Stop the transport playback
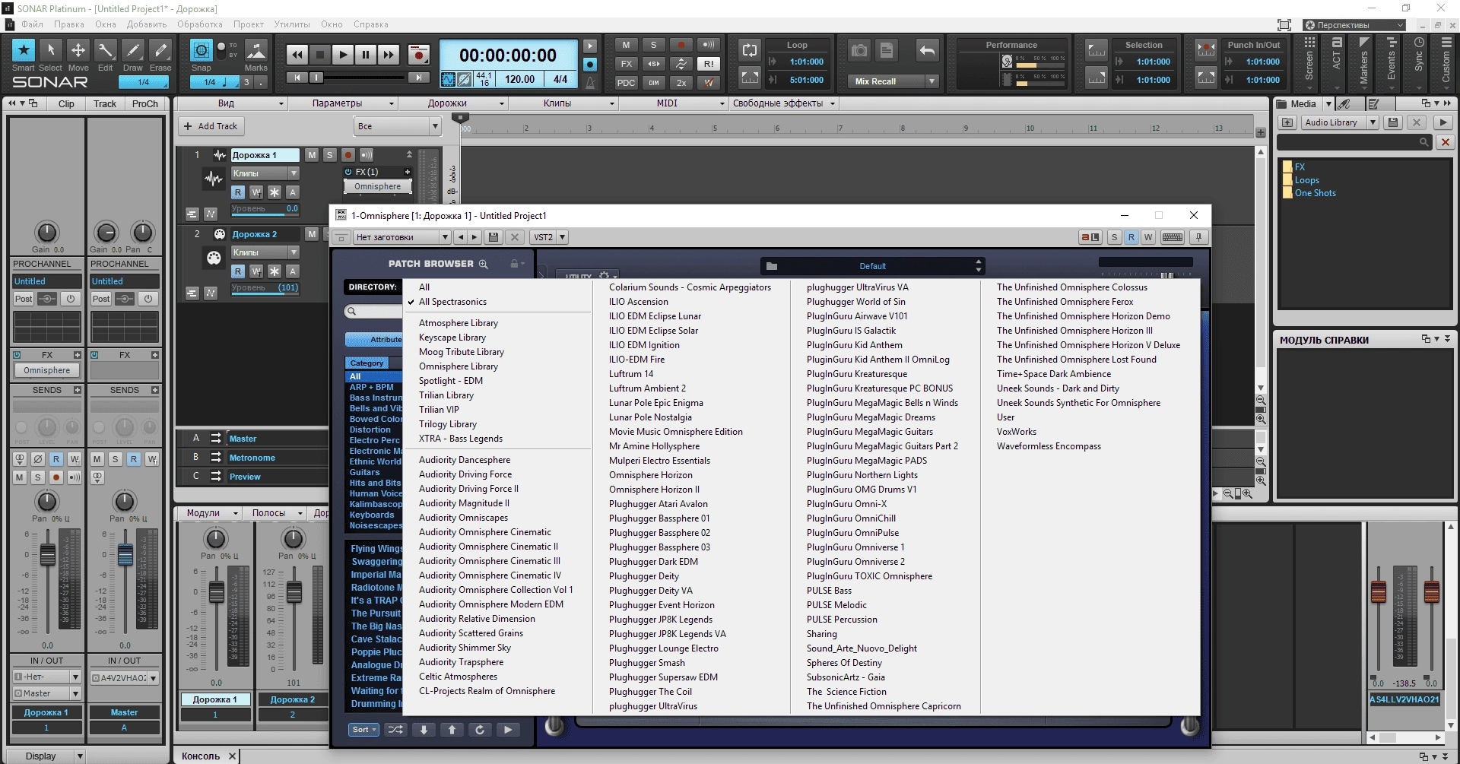This screenshot has width=1460, height=764. [320, 55]
